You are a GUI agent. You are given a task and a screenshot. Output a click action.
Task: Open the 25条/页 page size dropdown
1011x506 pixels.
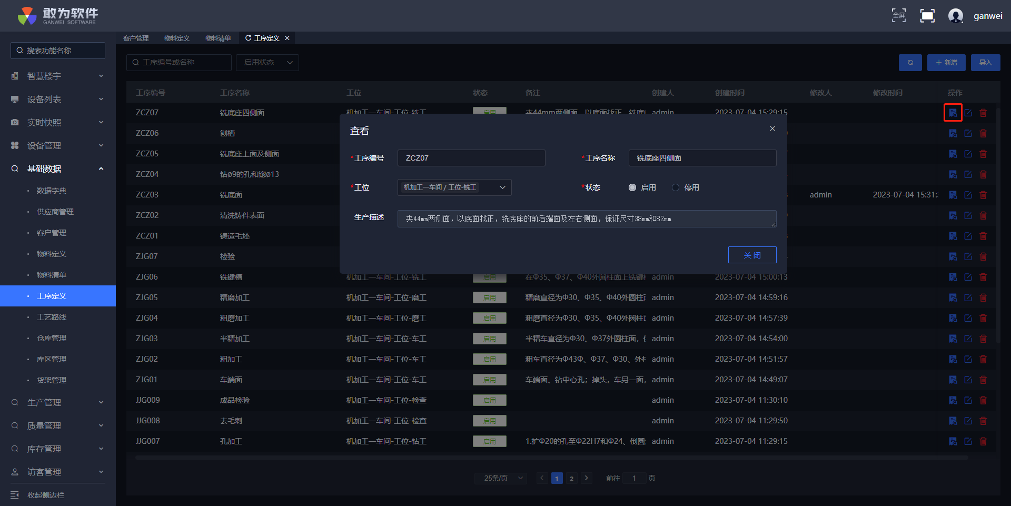503,478
